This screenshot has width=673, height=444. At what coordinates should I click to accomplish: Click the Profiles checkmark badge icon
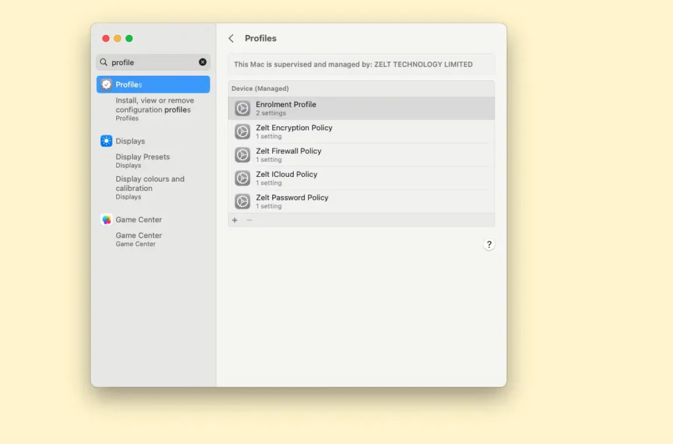106,85
